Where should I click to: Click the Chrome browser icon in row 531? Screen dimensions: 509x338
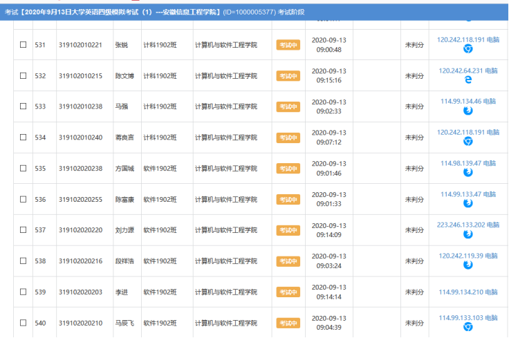pos(468,49)
